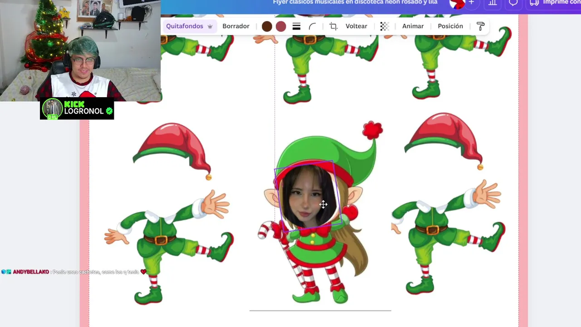Open the border style lines icon

tap(296, 26)
